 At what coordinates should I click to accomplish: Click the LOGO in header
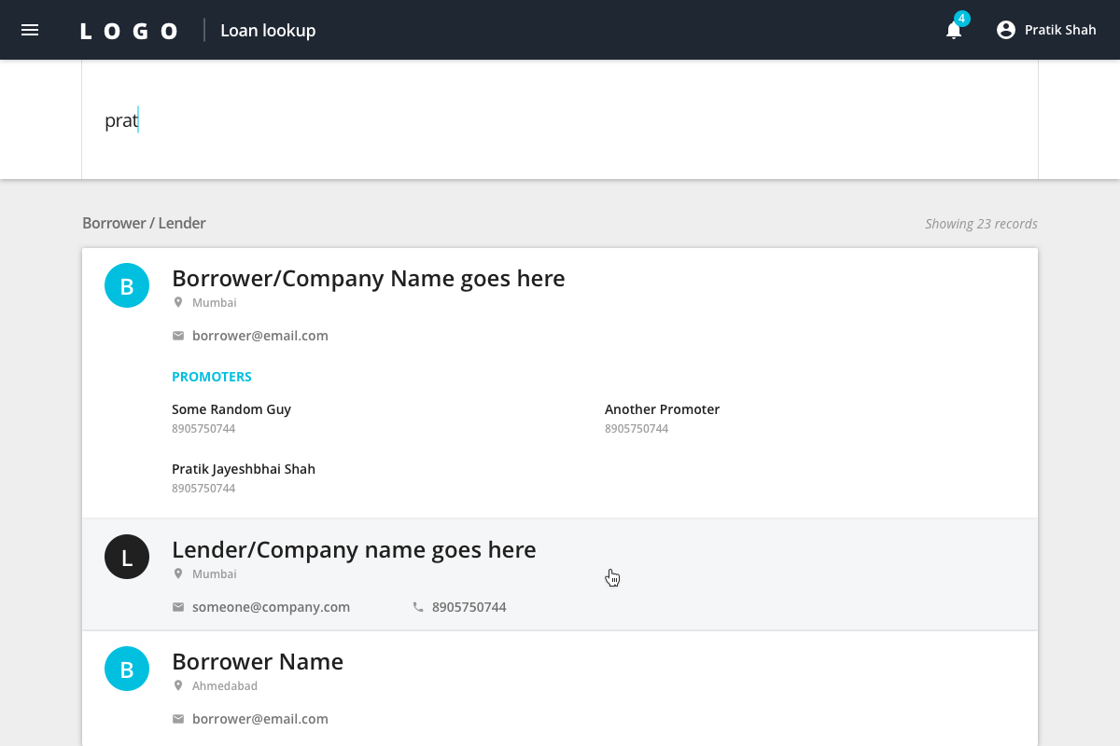[129, 31]
